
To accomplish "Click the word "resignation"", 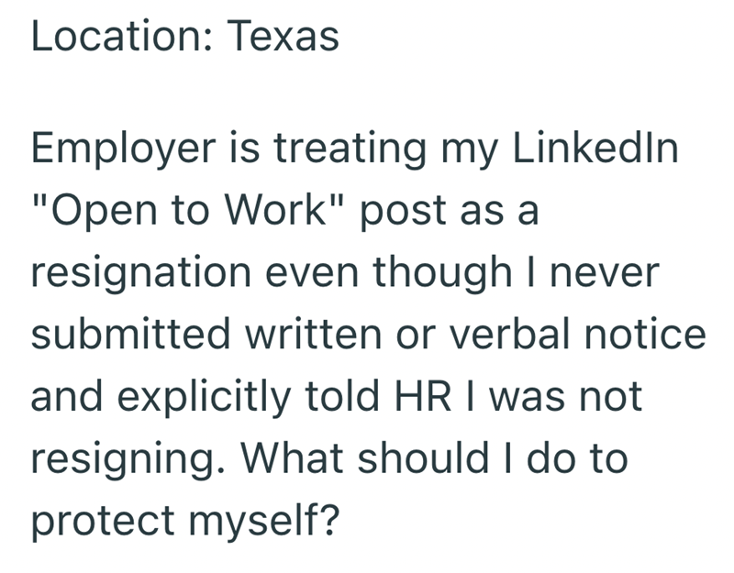I will click(x=141, y=275).
